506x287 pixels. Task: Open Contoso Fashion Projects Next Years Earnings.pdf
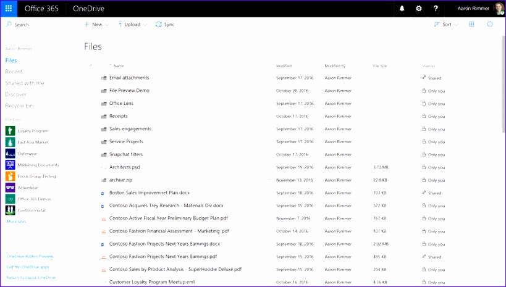(163, 257)
